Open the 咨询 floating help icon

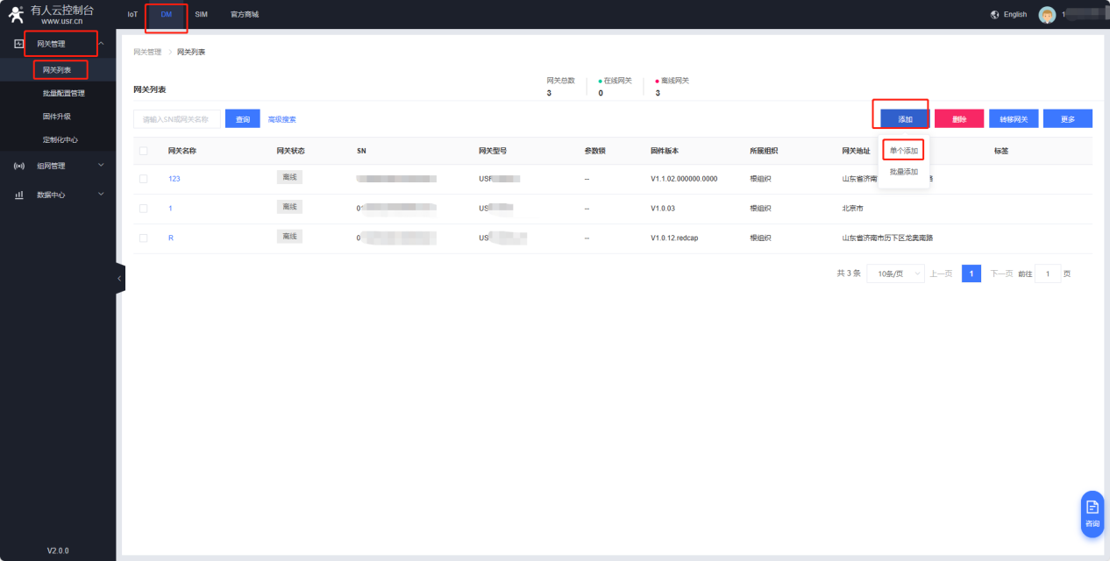pos(1092,513)
